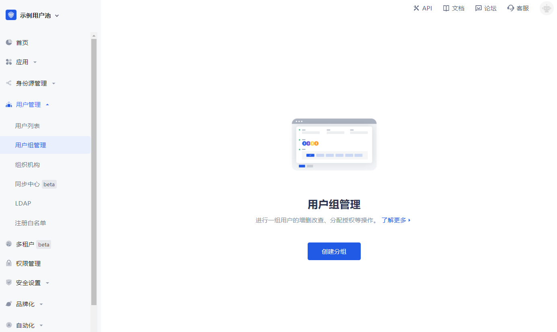Click the 客服 headset icon
Viewport: 557px width, 332px height.
point(511,8)
